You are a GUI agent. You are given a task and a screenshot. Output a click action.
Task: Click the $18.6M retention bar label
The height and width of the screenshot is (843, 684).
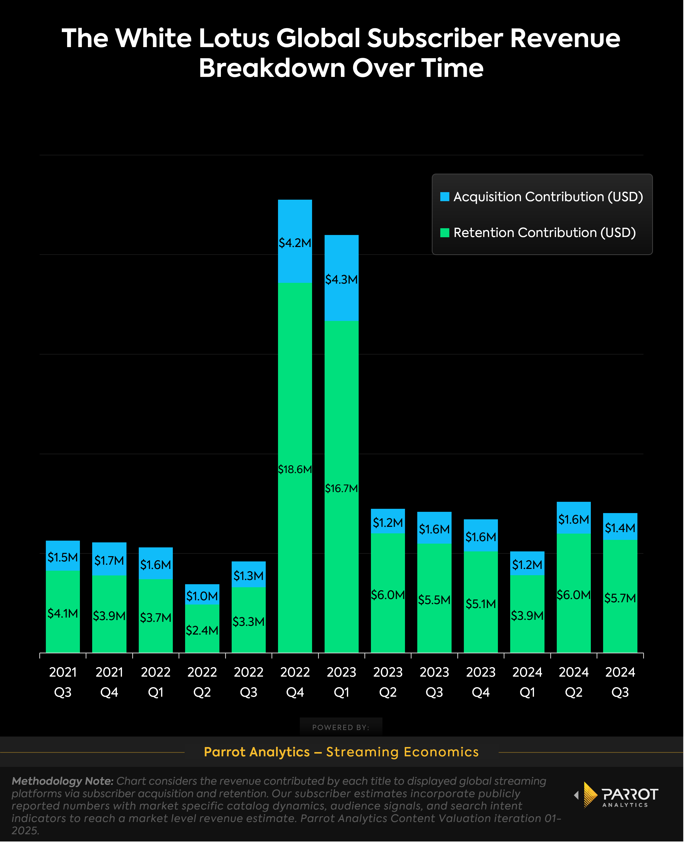click(x=295, y=469)
